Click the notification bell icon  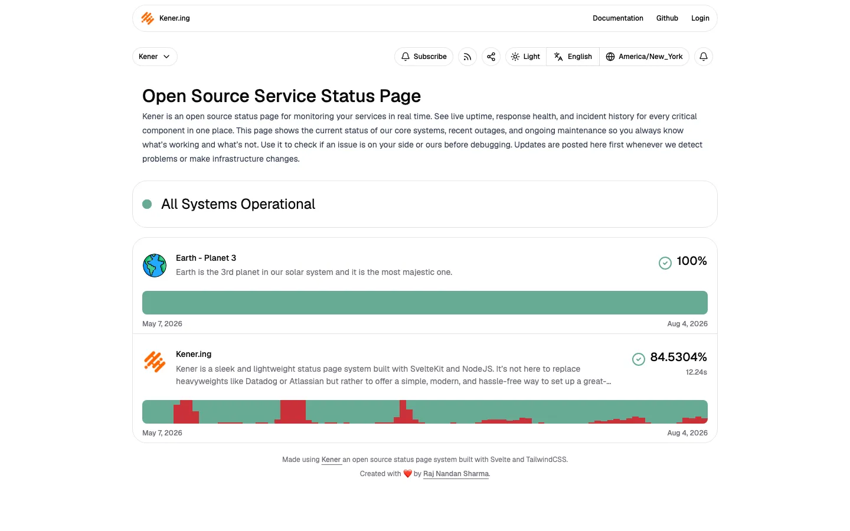704,57
